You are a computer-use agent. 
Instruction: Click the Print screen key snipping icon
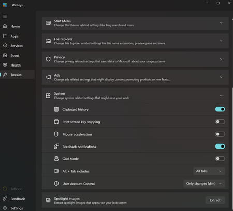tap(56, 122)
